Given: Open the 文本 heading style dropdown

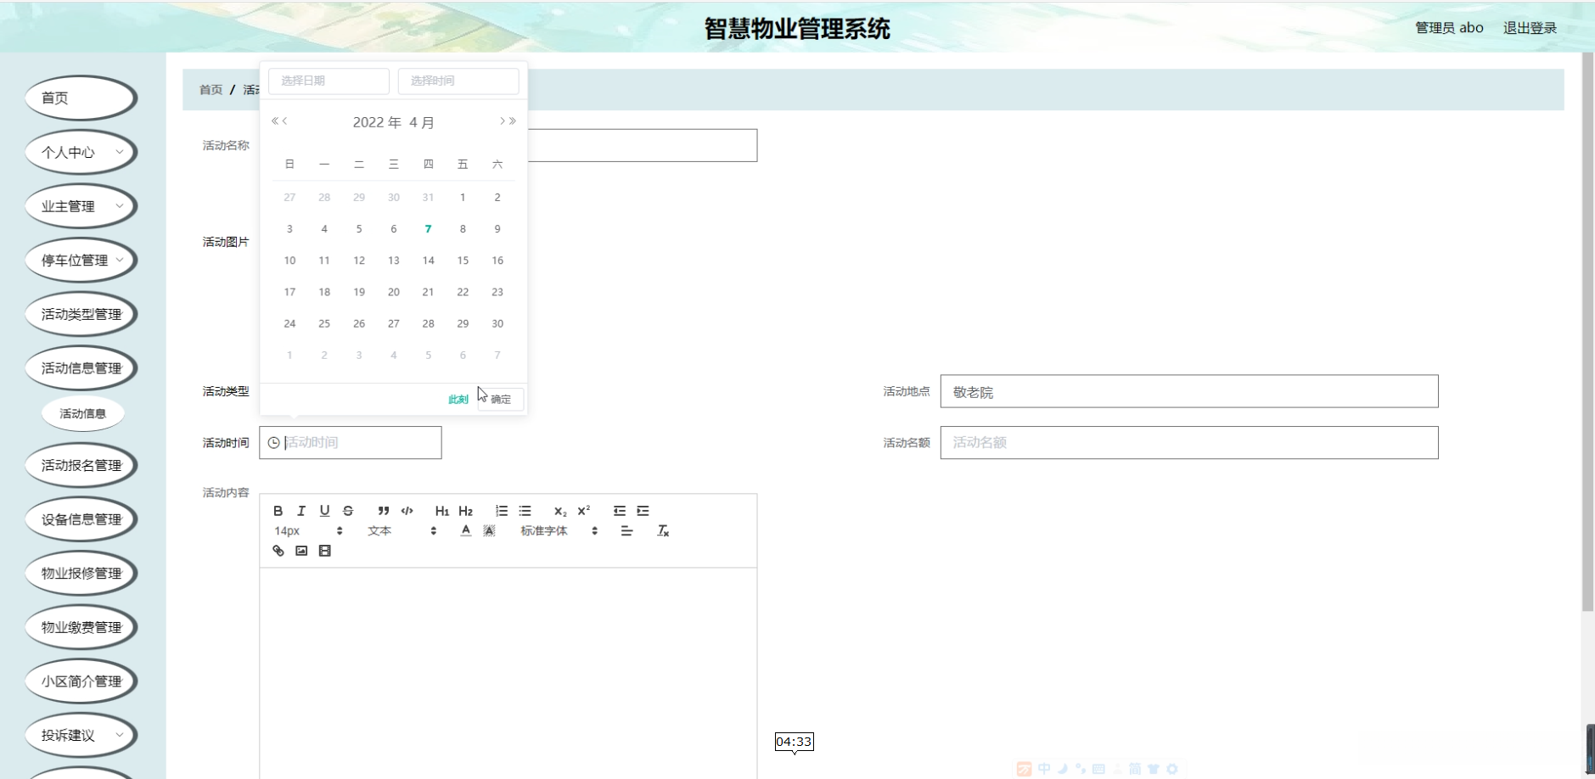Looking at the screenshot, I should [402, 531].
